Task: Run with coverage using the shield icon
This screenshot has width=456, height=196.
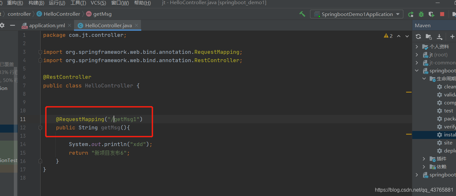Action: [x=432, y=14]
